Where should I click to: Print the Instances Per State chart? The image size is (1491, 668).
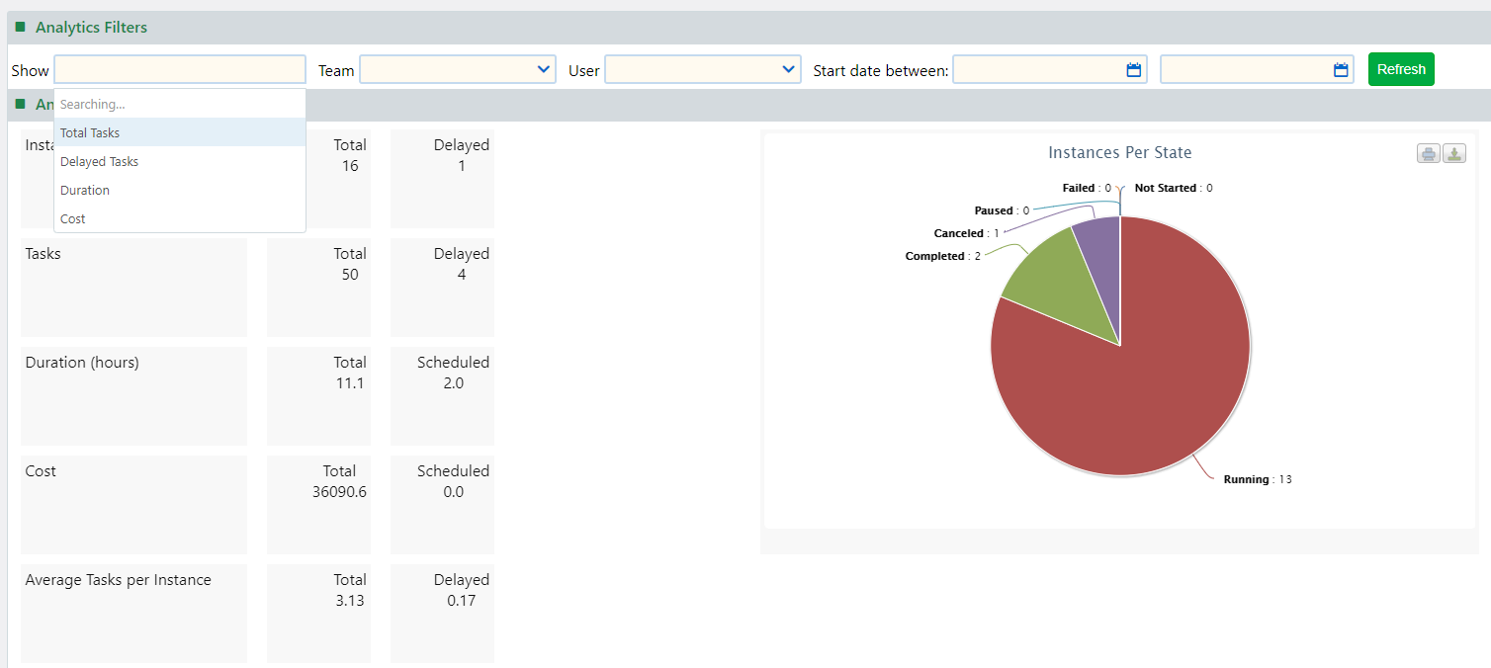(x=1428, y=153)
